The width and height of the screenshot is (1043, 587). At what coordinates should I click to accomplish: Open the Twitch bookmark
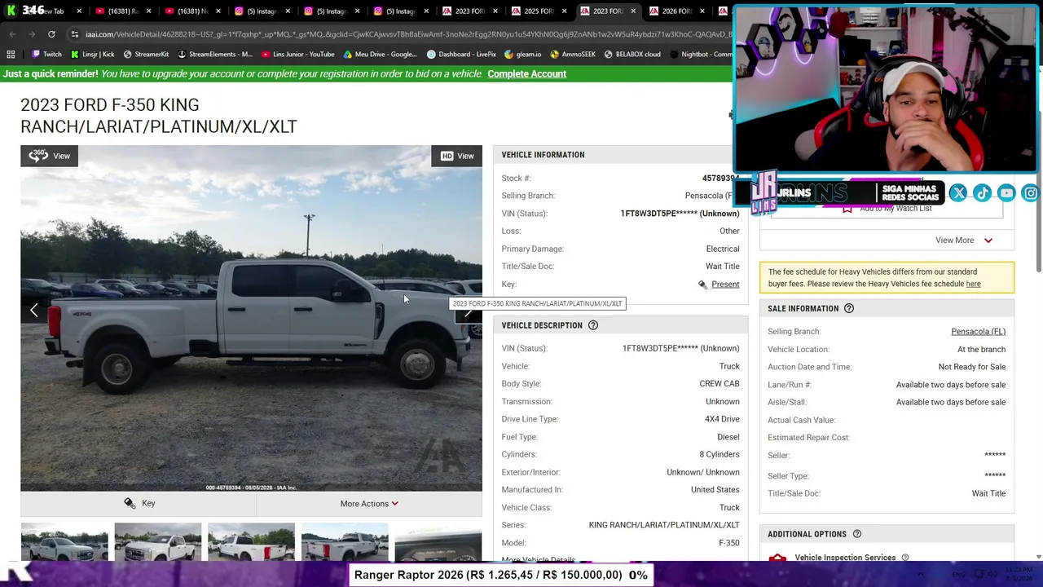(46, 55)
